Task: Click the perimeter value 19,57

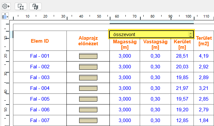Action: click(182, 99)
